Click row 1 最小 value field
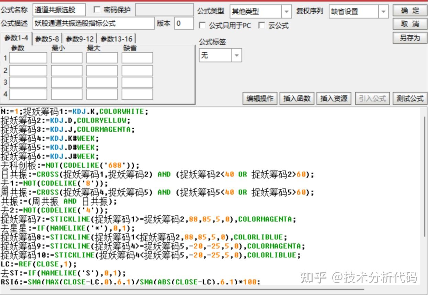 click(67, 58)
